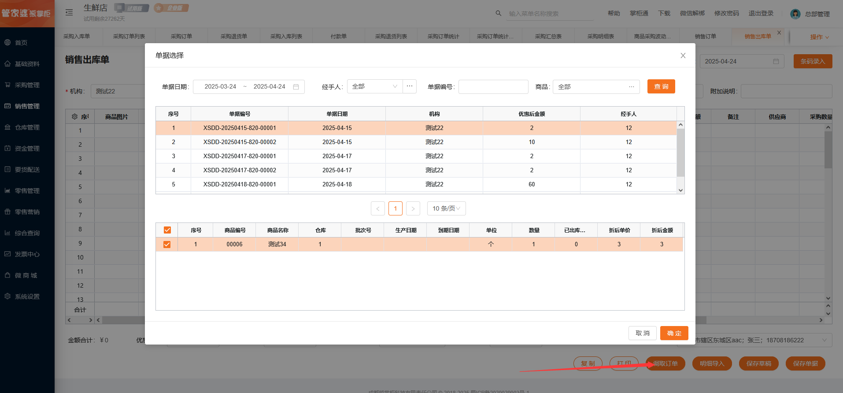843x393 pixels.
Task: Close the 销售出库单 tab
Action: click(779, 33)
